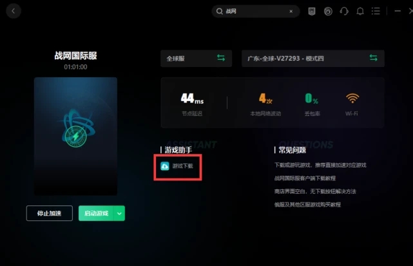Open 商店界面空白 solution link

click(315, 191)
